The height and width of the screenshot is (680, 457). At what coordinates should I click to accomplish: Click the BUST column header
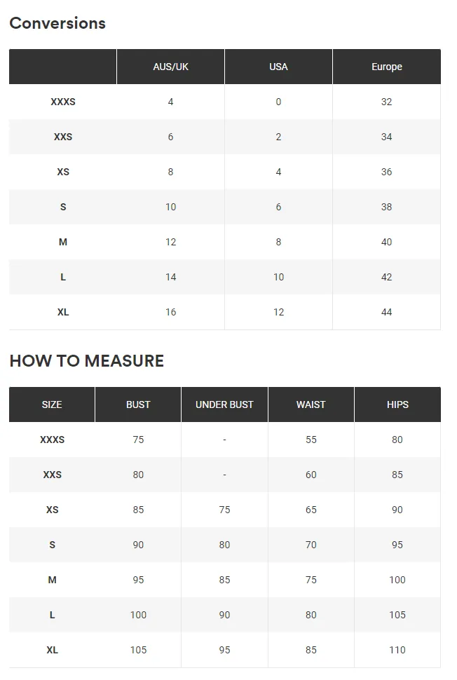[138, 404]
